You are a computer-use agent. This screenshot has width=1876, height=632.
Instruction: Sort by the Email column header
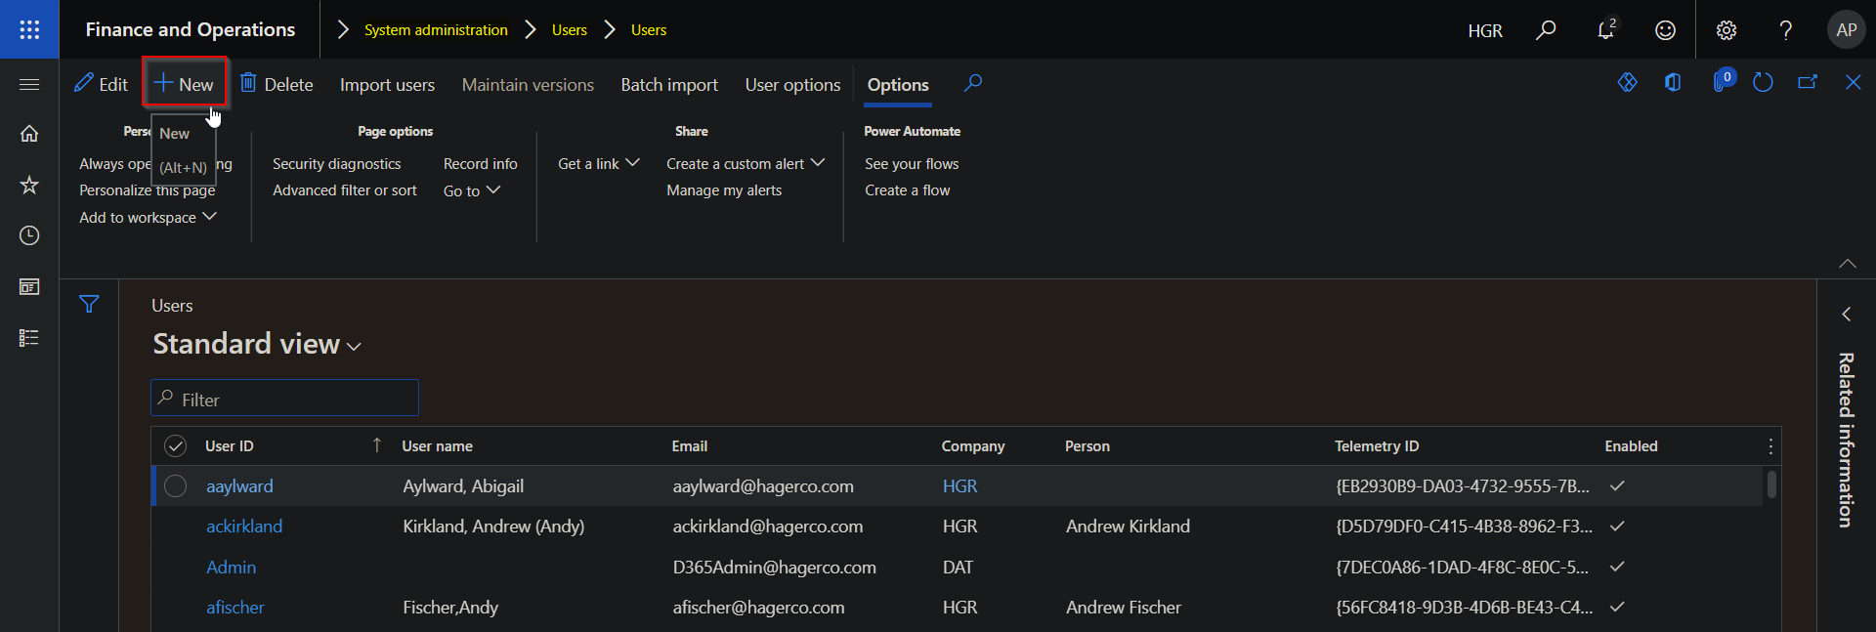pyautogui.click(x=689, y=446)
